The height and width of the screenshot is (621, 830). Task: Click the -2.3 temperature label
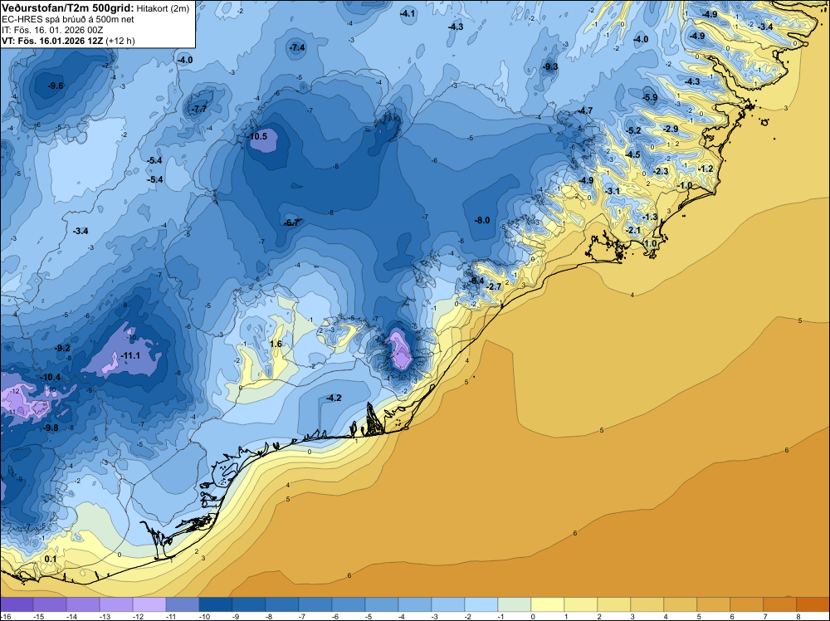(662, 171)
